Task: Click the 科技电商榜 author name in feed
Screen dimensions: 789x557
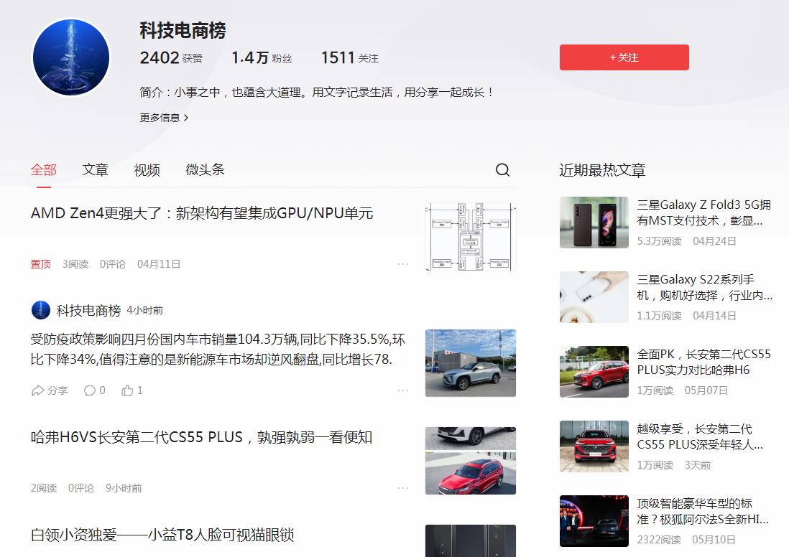Action: click(x=88, y=310)
